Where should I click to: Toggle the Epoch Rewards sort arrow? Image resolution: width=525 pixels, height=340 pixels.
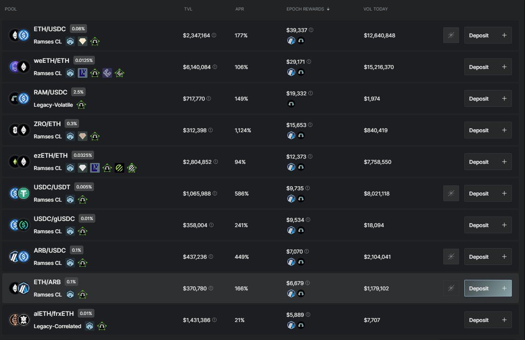(328, 9)
